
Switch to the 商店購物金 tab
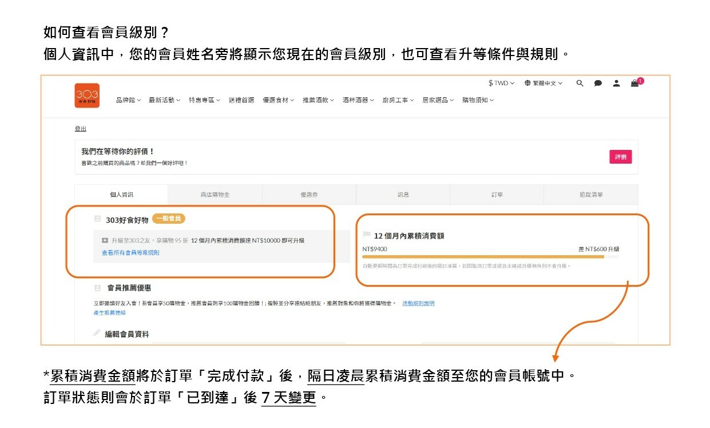215,195
